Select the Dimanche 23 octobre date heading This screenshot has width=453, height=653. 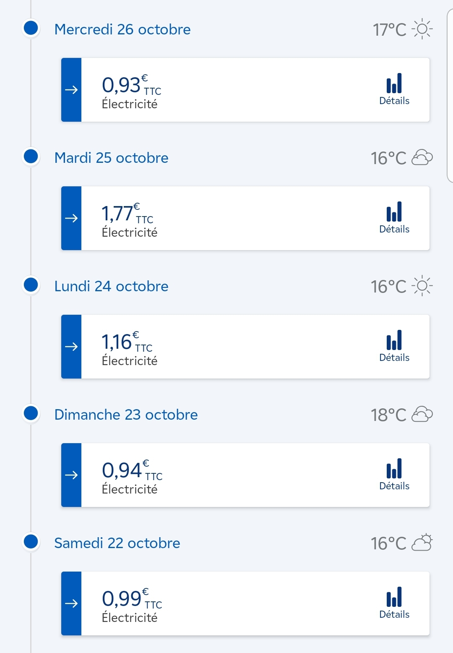click(126, 415)
